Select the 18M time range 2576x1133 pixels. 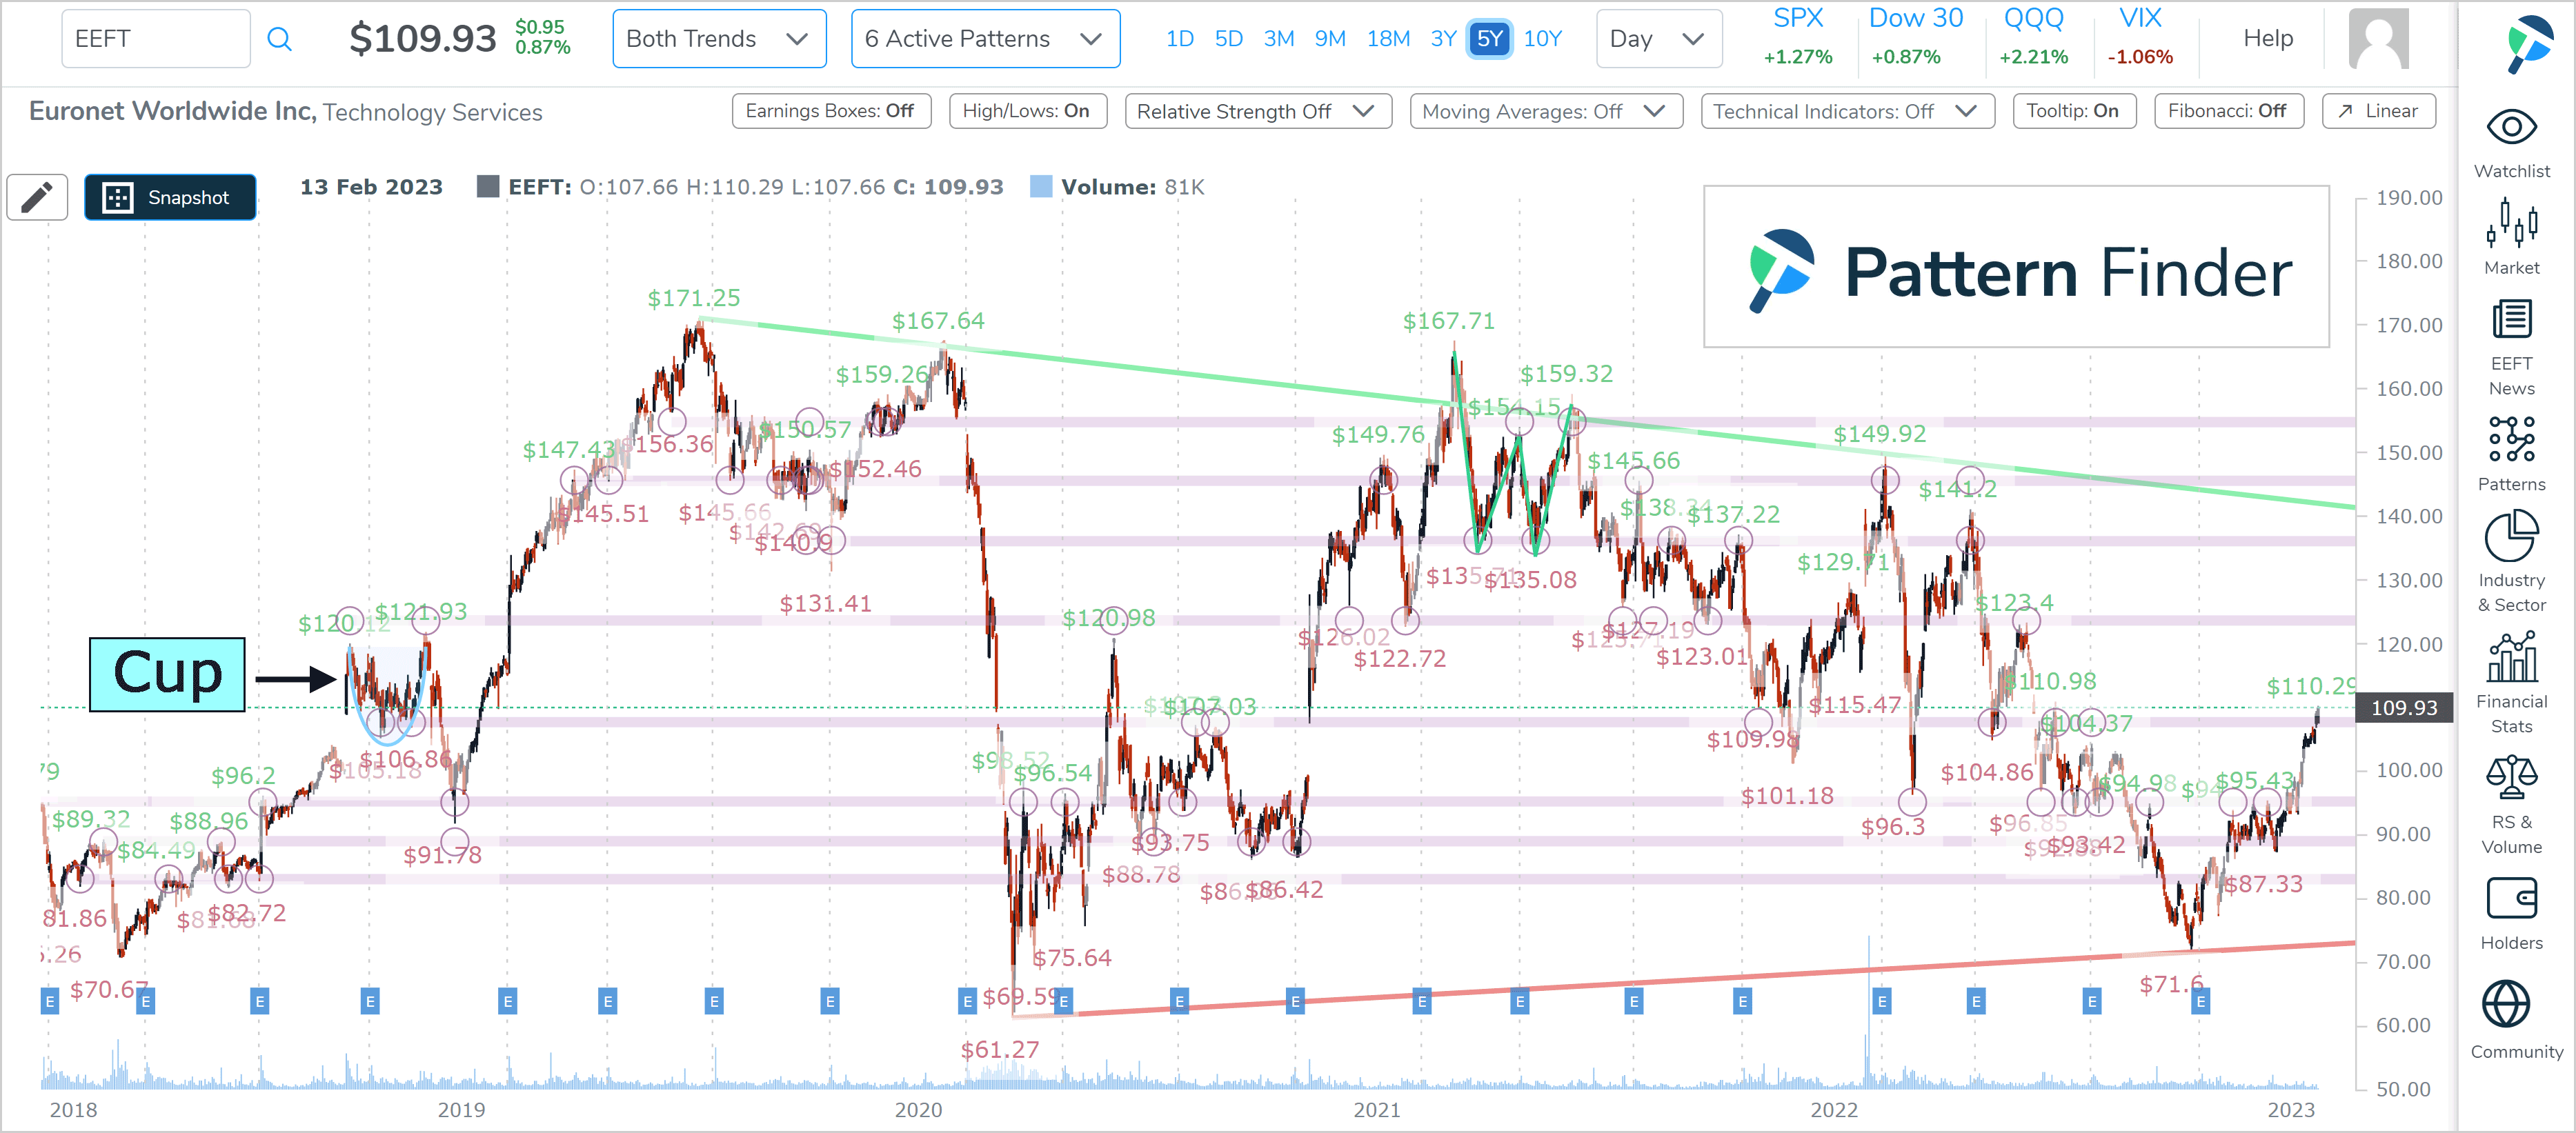click(1387, 39)
